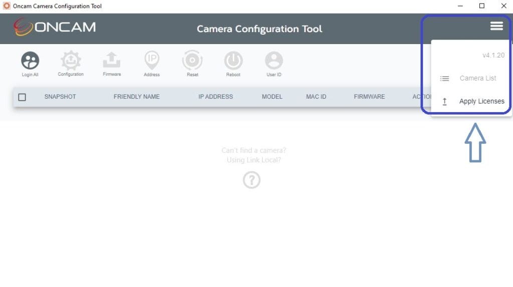Maximize the Oncam window

482,6
